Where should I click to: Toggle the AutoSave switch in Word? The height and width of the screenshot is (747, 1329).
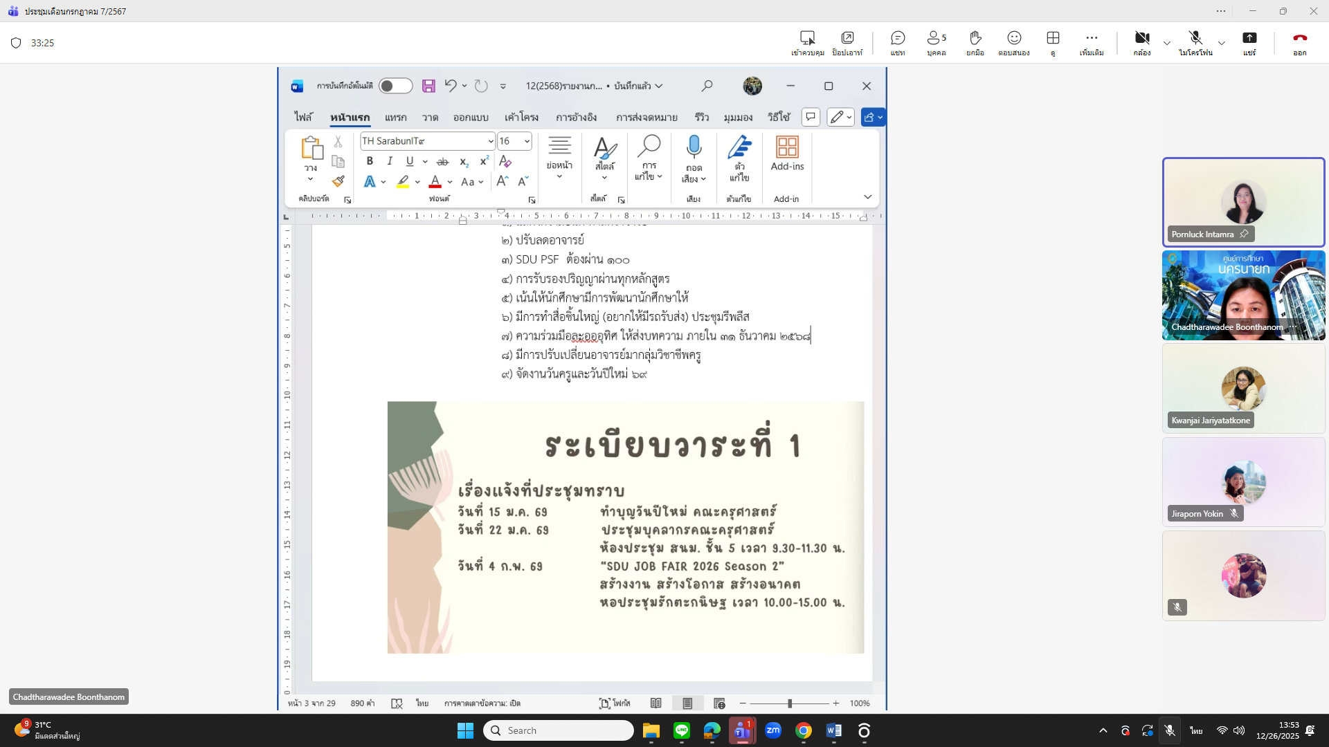pos(396,86)
